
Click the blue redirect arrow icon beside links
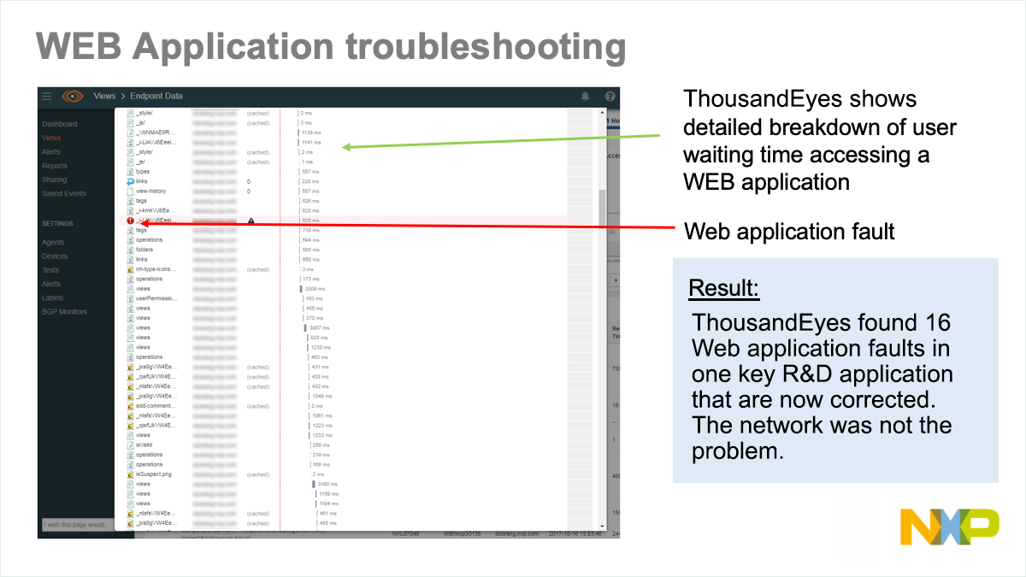point(130,181)
